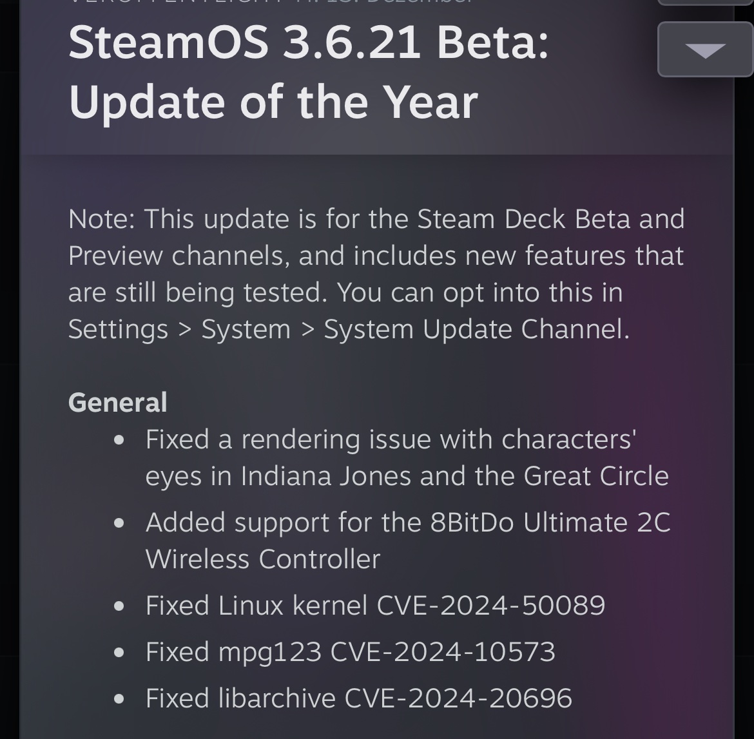Click the partially visible button above the dropdown arrow

tap(705, 3)
